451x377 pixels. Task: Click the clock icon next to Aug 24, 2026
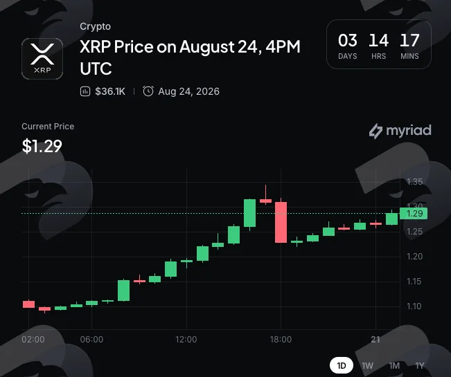(x=148, y=91)
